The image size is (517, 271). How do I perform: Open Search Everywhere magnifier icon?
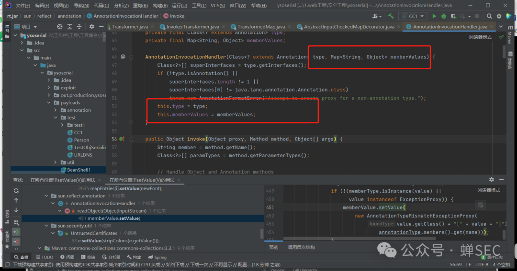[x=489, y=16]
